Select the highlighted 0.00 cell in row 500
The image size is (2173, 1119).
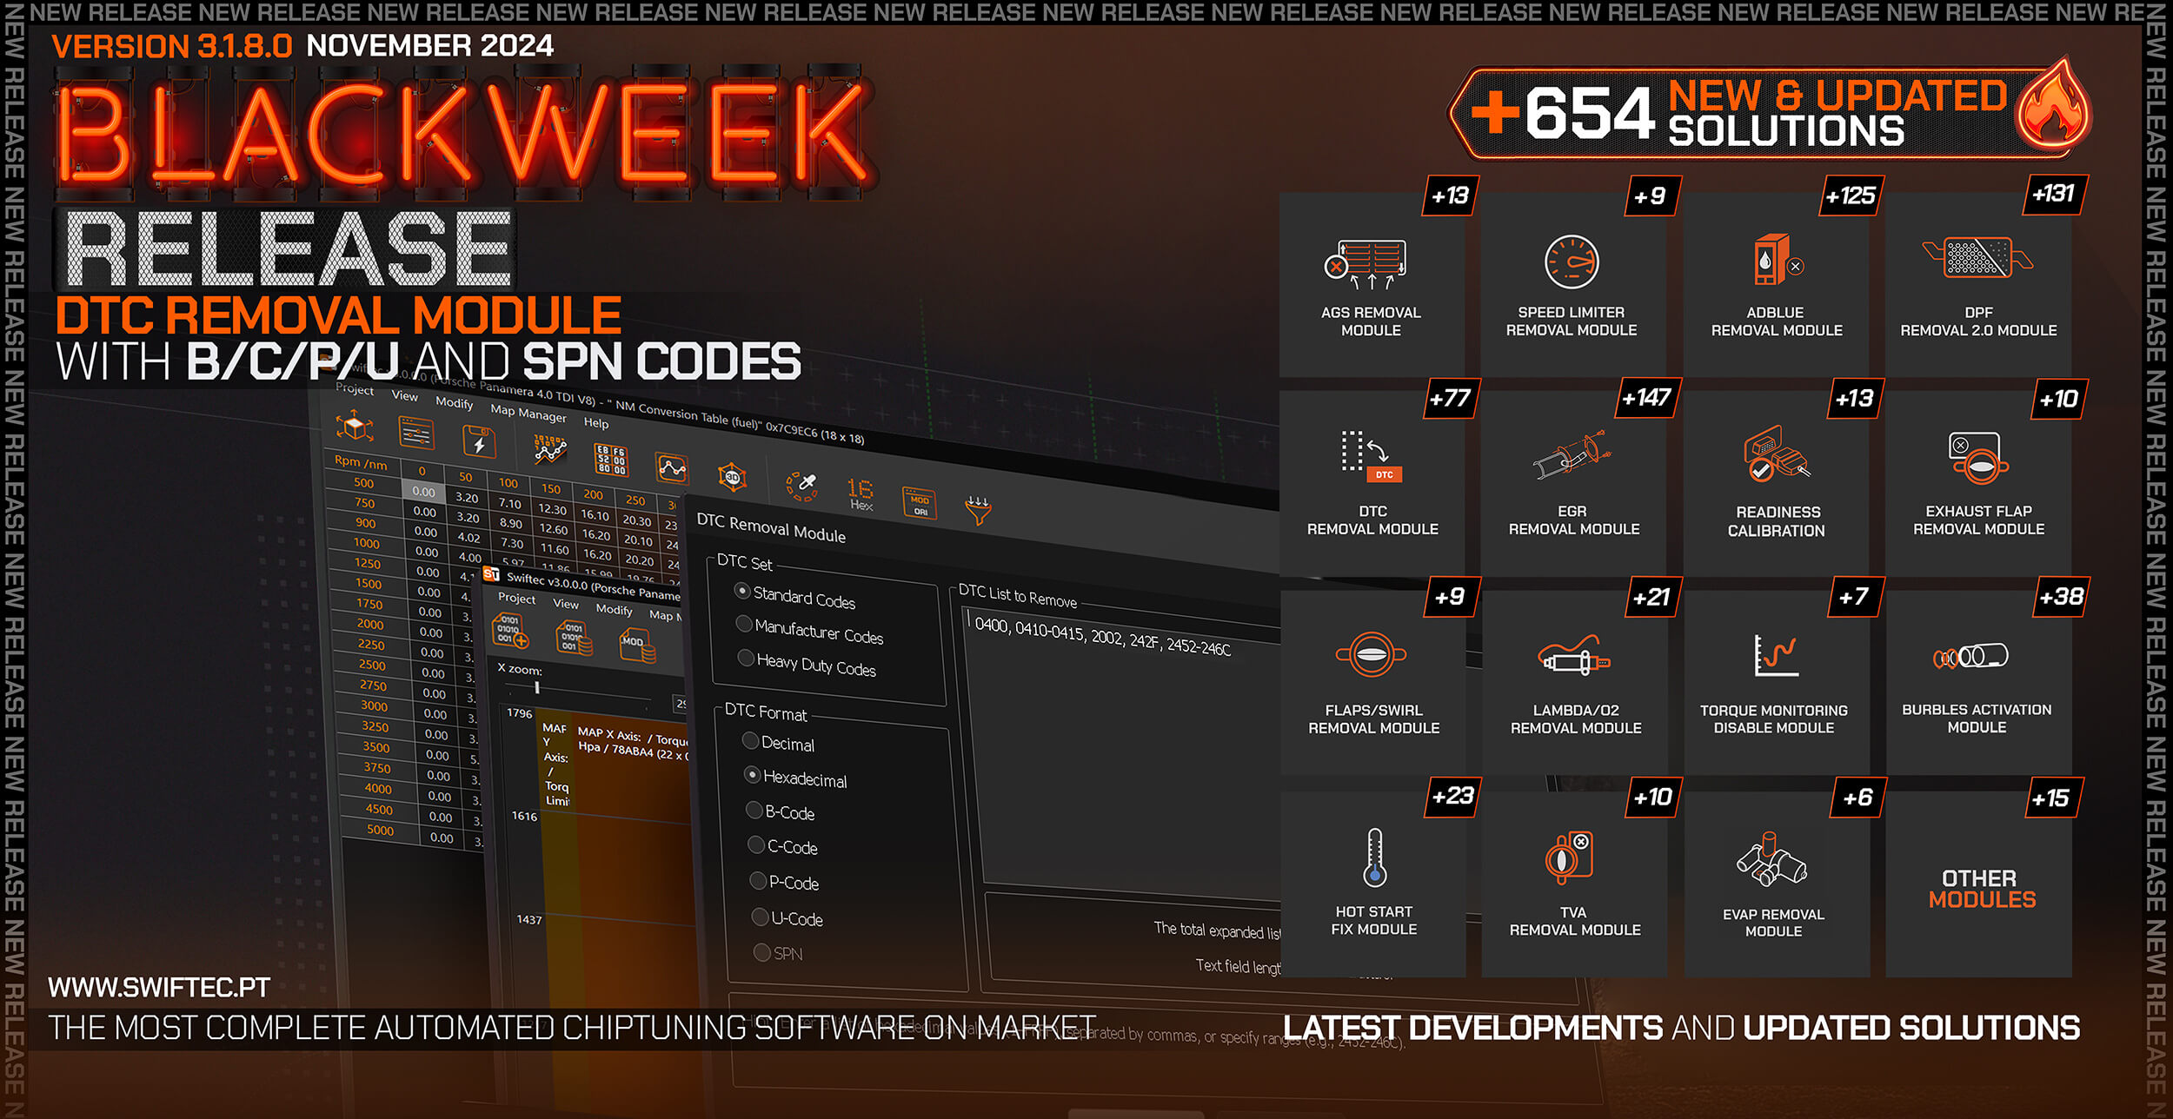[x=423, y=492]
